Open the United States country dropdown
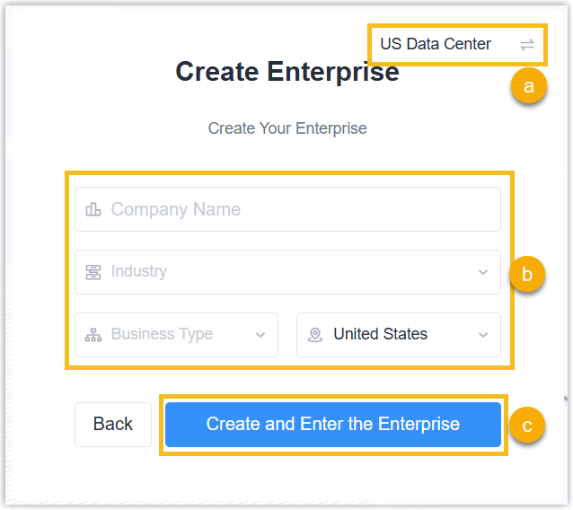 [395, 335]
